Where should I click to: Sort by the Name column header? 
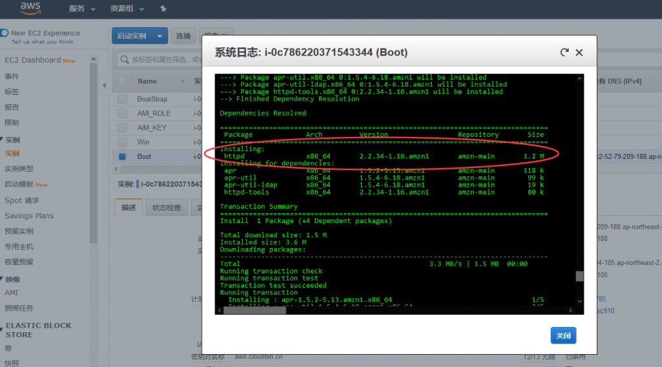(x=147, y=81)
